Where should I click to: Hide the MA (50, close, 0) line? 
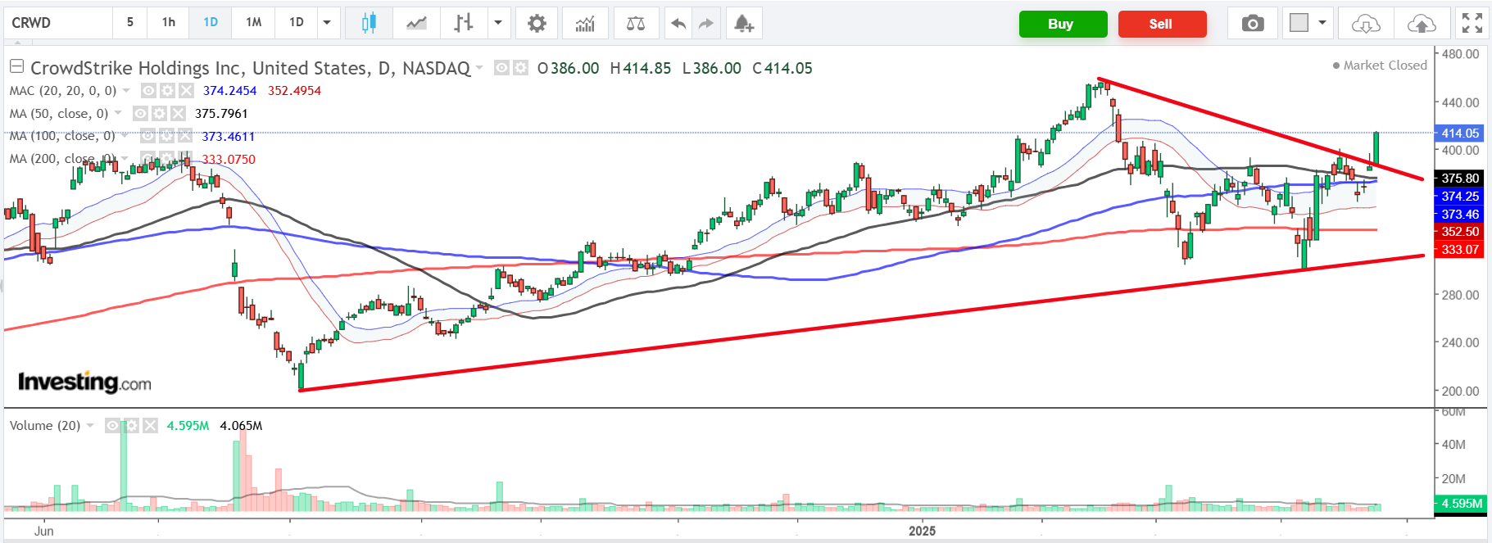[x=140, y=114]
